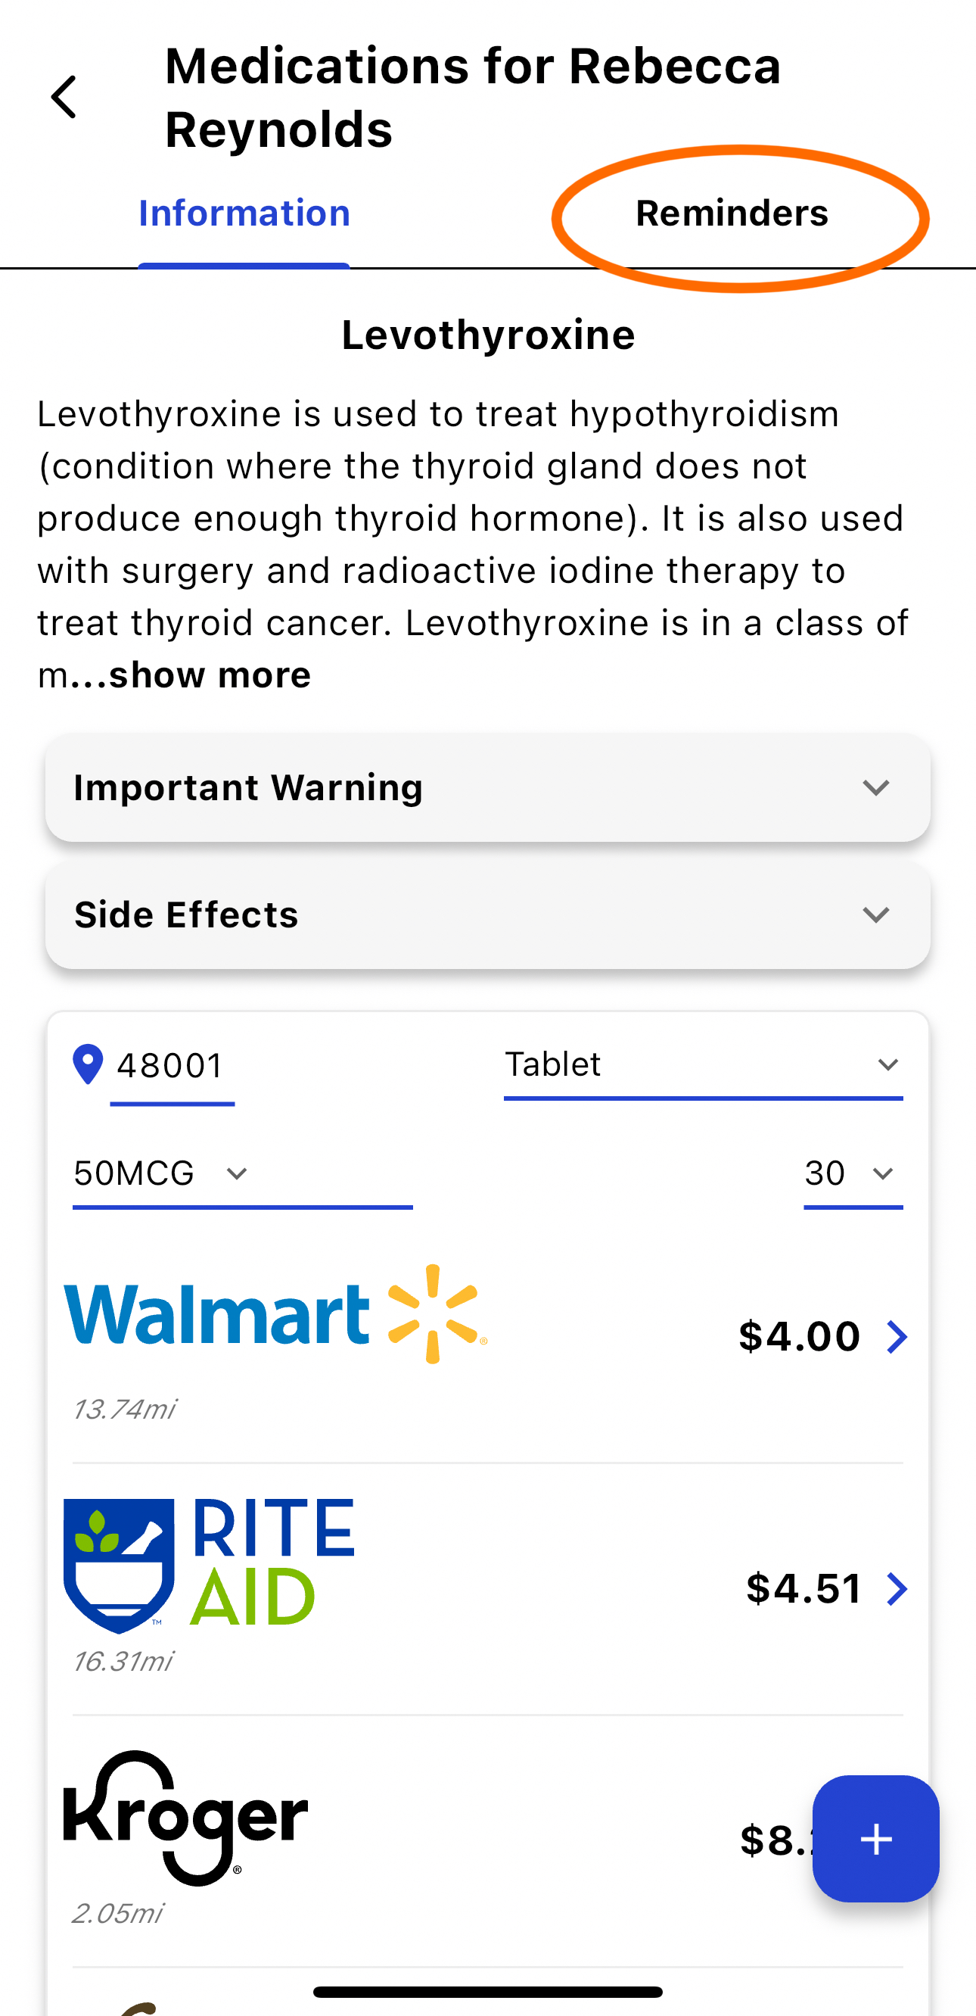
Task: Tap the $4.00 Walmart price
Action: 799,1336
